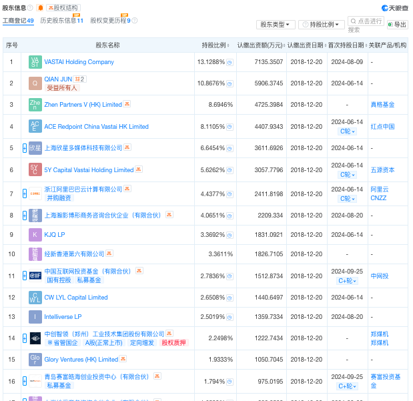Open C+轮 dropdown in 青岛赛富皓海 row
Image resolution: width=413 pixels, height=401 pixels.
[x=347, y=386]
